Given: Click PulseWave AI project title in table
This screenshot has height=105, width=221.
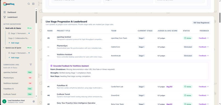Looking at the screenshot, I should coord(62,86).
